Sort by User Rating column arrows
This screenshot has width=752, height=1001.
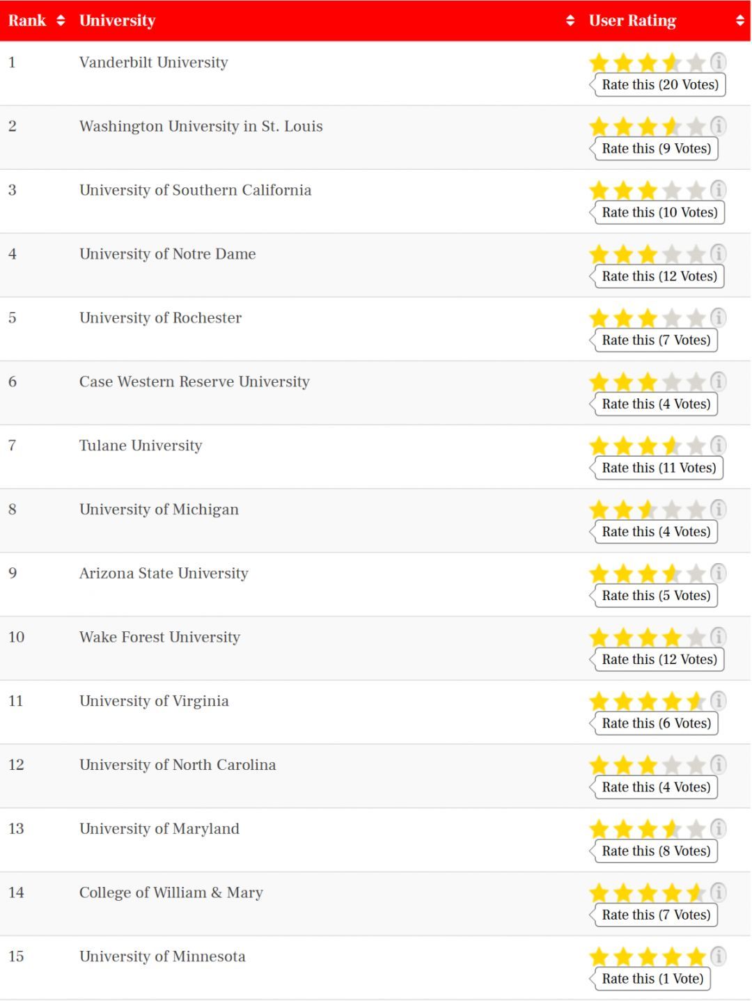pos(740,20)
